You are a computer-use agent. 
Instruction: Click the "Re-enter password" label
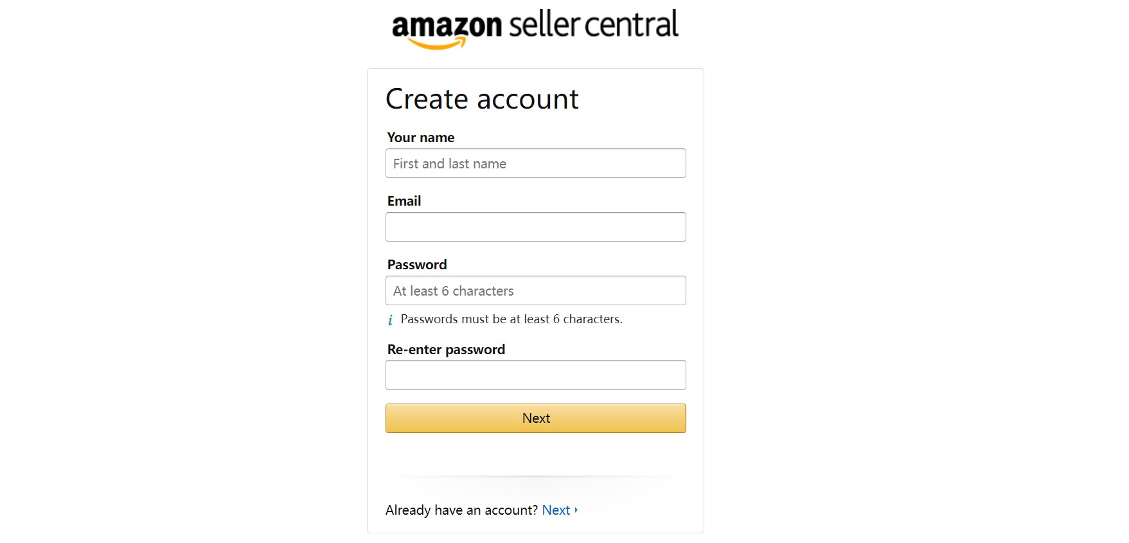446,350
